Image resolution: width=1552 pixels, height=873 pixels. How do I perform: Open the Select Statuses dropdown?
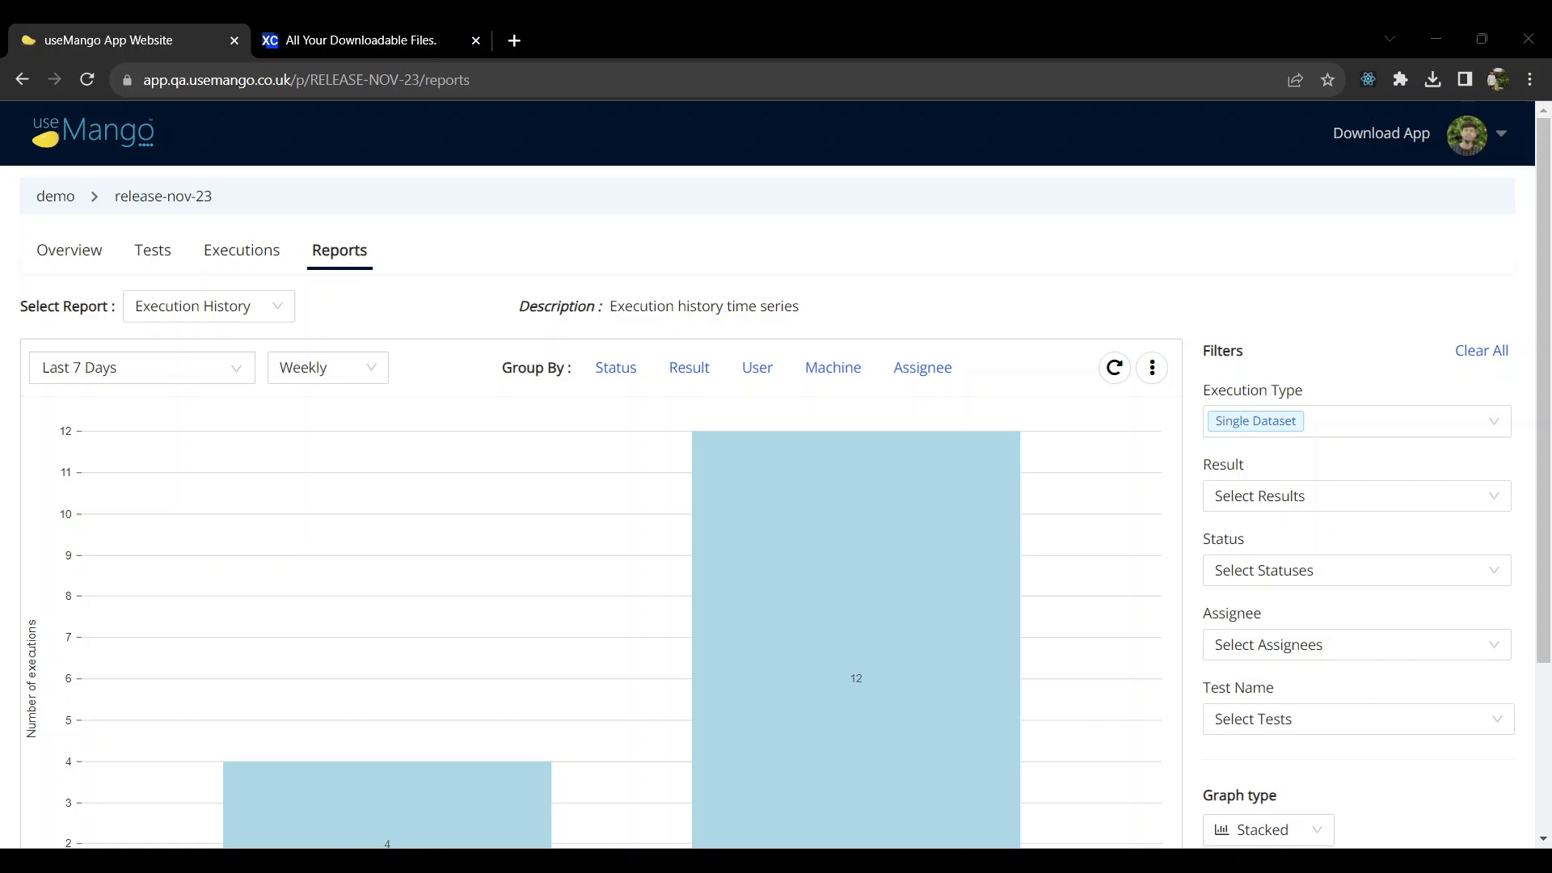[1357, 571]
